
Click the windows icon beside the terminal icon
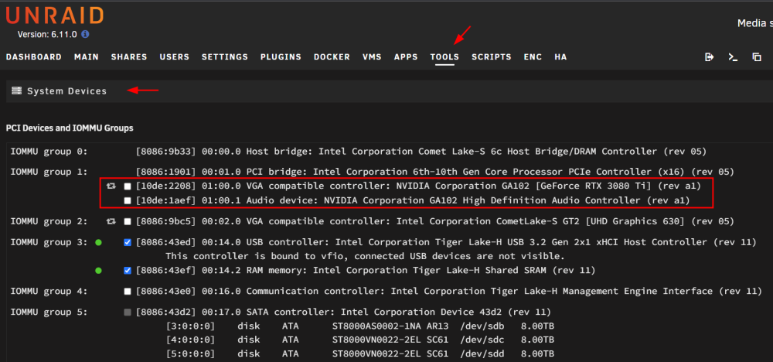[757, 57]
